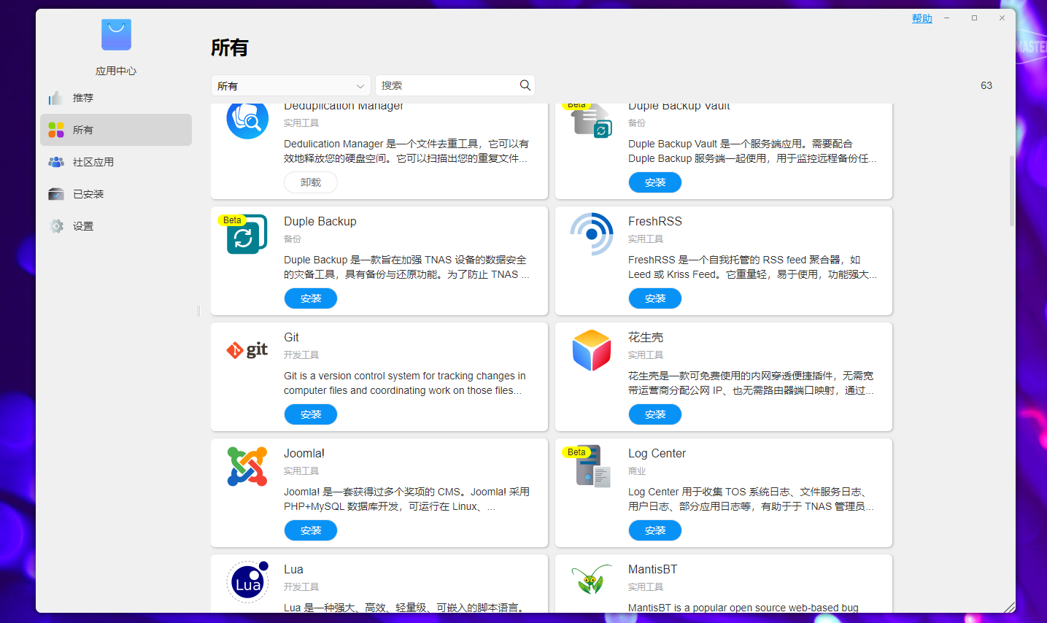Click the 商业 label under Log Center
The width and height of the screenshot is (1047, 623).
pos(637,471)
